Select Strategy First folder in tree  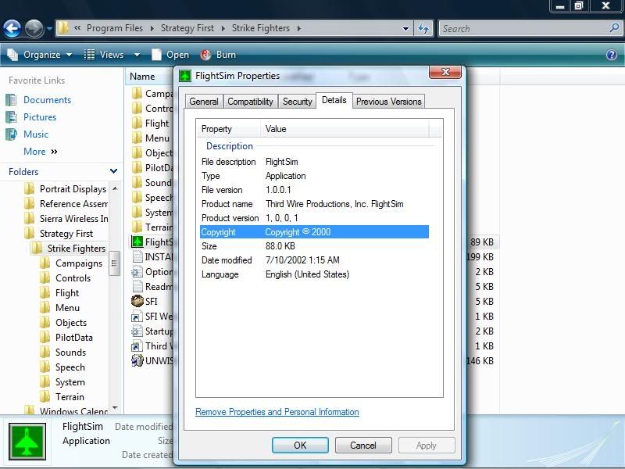(x=66, y=233)
